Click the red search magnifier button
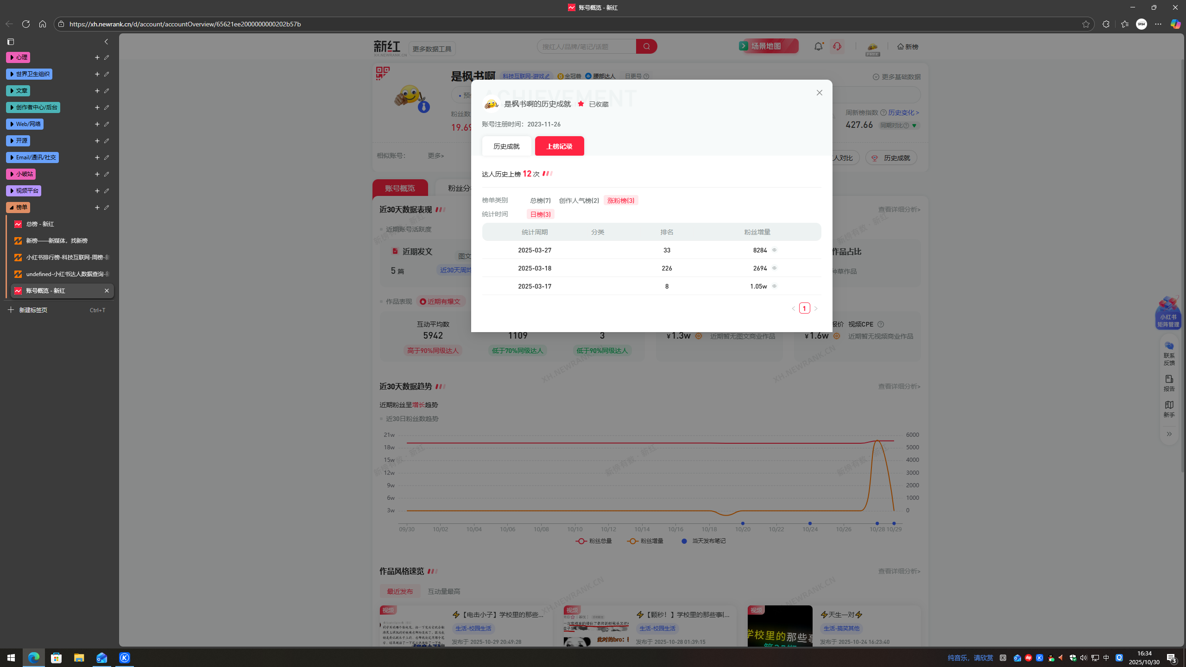The image size is (1186, 667). (646, 46)
